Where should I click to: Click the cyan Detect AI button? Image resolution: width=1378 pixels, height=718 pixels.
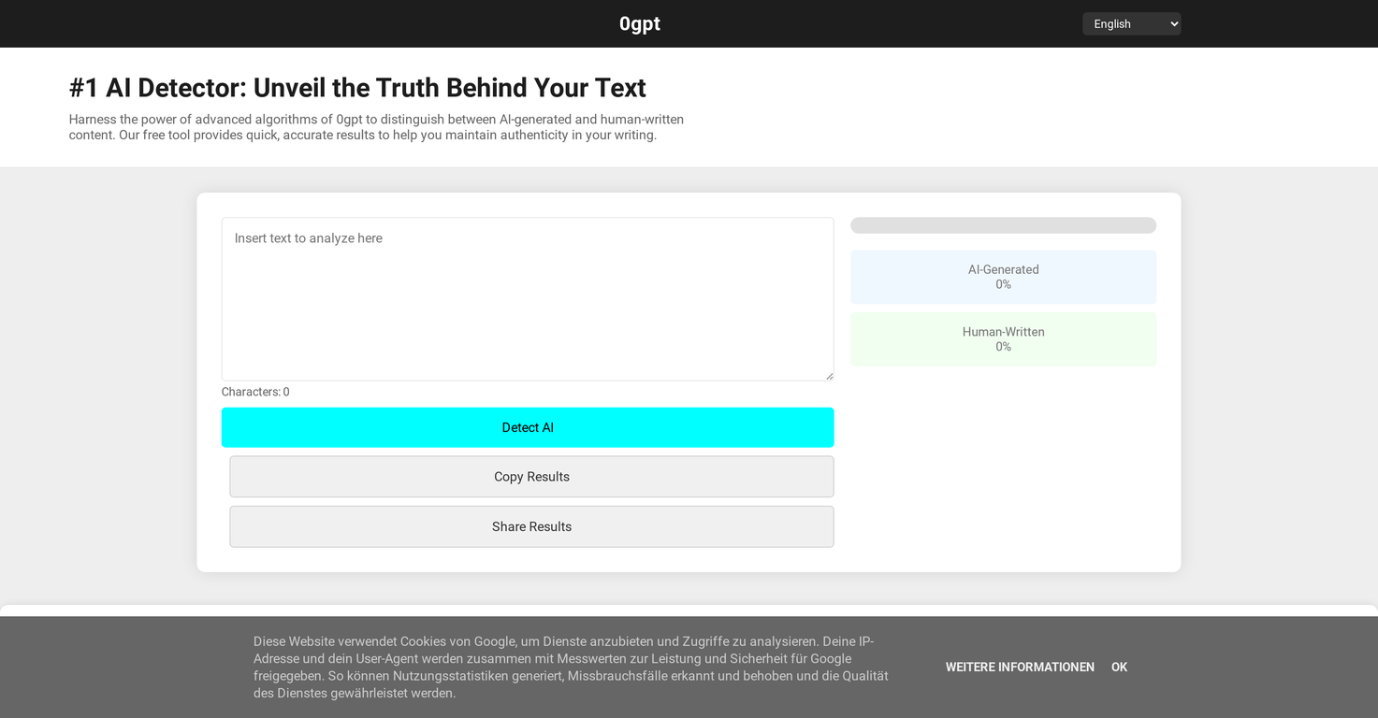(528, 427)
